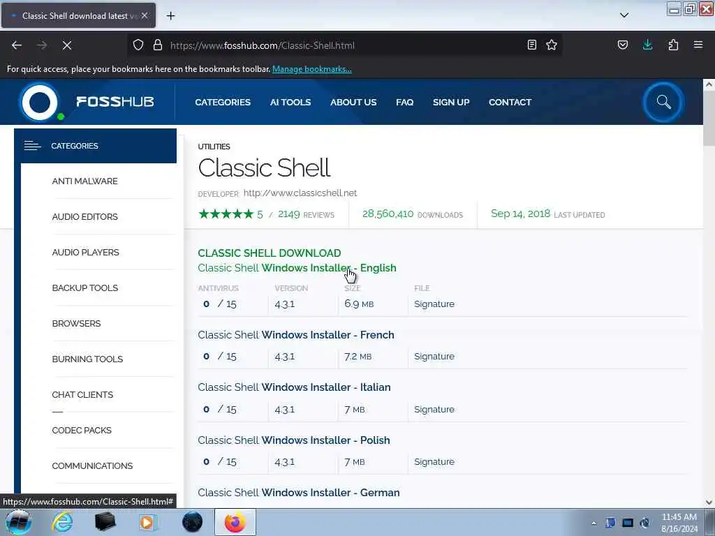
Task: Open the Windows Start menu
Action: pos(18,522)
